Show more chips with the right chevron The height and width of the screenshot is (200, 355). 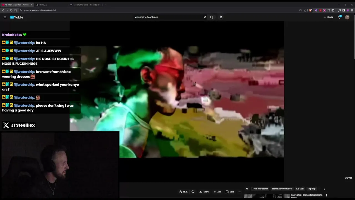tap(324, 189)
